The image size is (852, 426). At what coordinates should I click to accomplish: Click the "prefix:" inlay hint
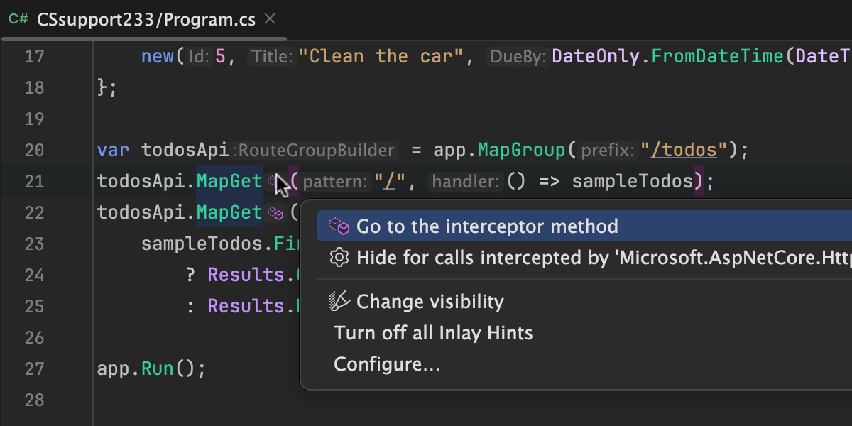(607, 151)
